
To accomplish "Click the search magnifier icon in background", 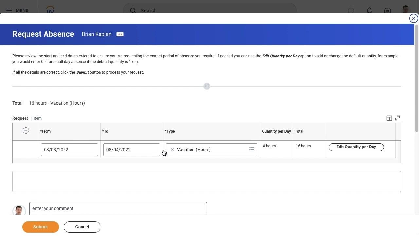I will tap(133, 10).
